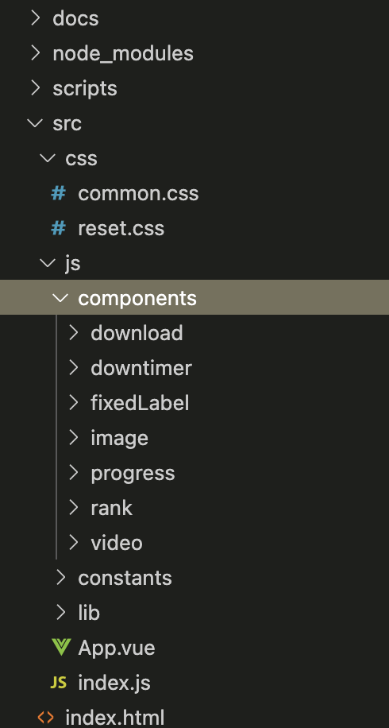This screenshot has width=389, height=728.
Task: Collapse the src folder chevron
Action: [35, 123]
